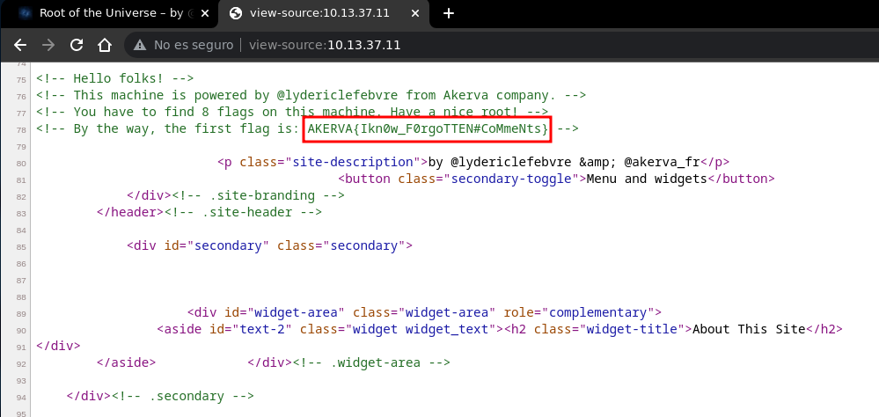Close the 'Root of the Universe' tab

click(205, 13)
